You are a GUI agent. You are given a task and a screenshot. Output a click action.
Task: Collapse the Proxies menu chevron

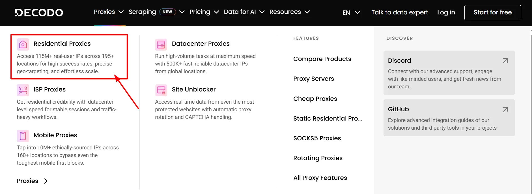121,12
